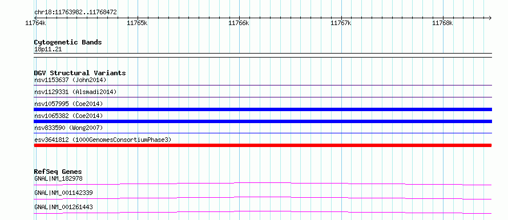Click the thick blue bar for nsv1065382
Viewport: 508px width, 220px height.
pos(263,121)
